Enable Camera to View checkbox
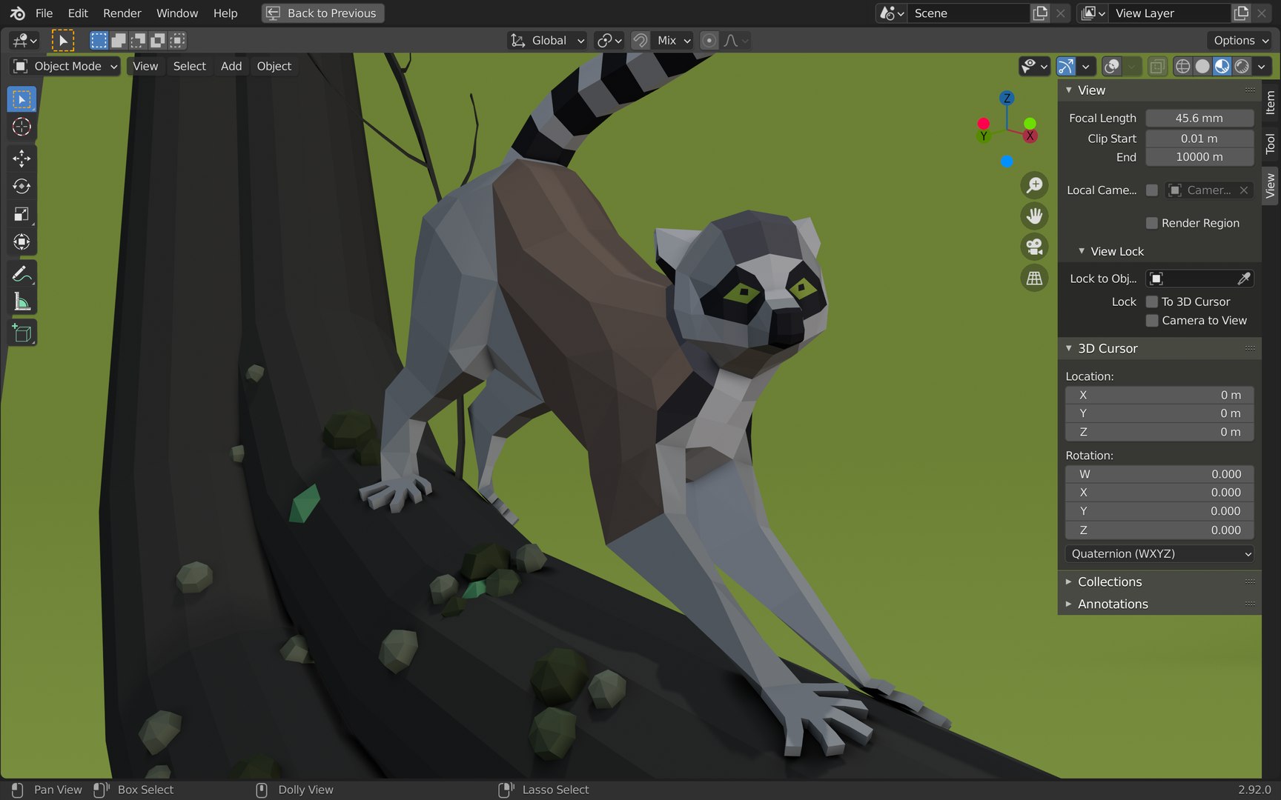Image resolution: width=1281 pixels, height=800 pixels. pyautogui.click(x=1151, y=321)
